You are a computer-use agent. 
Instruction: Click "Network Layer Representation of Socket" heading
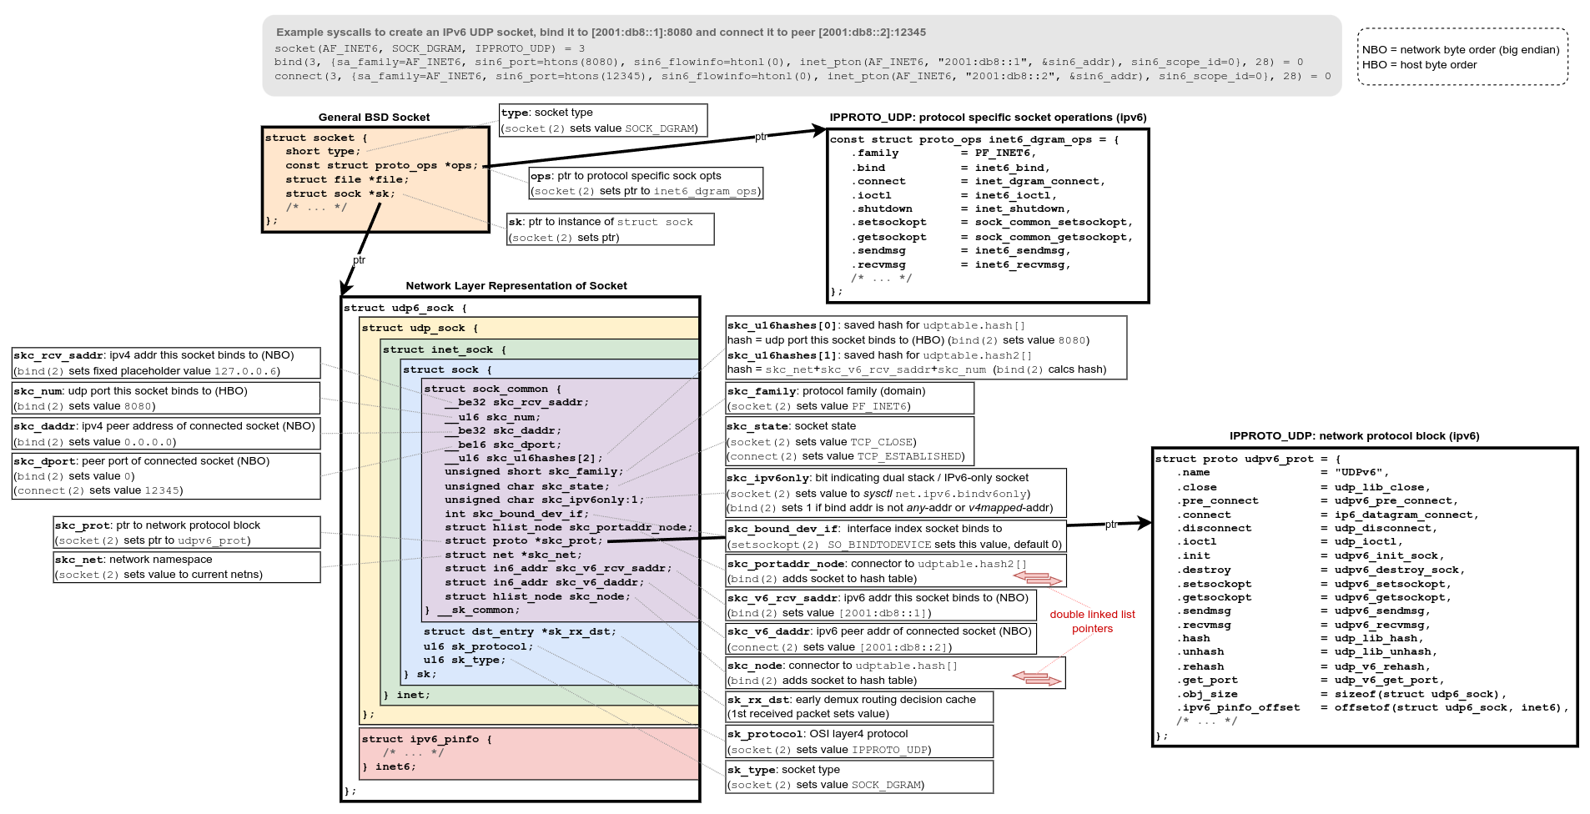516,286
